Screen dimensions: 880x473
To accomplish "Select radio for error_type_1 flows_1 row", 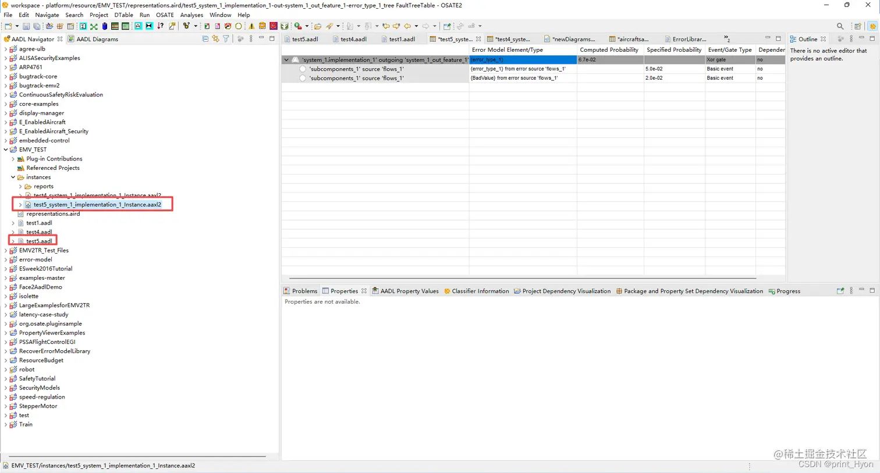I will coord(303,69).
